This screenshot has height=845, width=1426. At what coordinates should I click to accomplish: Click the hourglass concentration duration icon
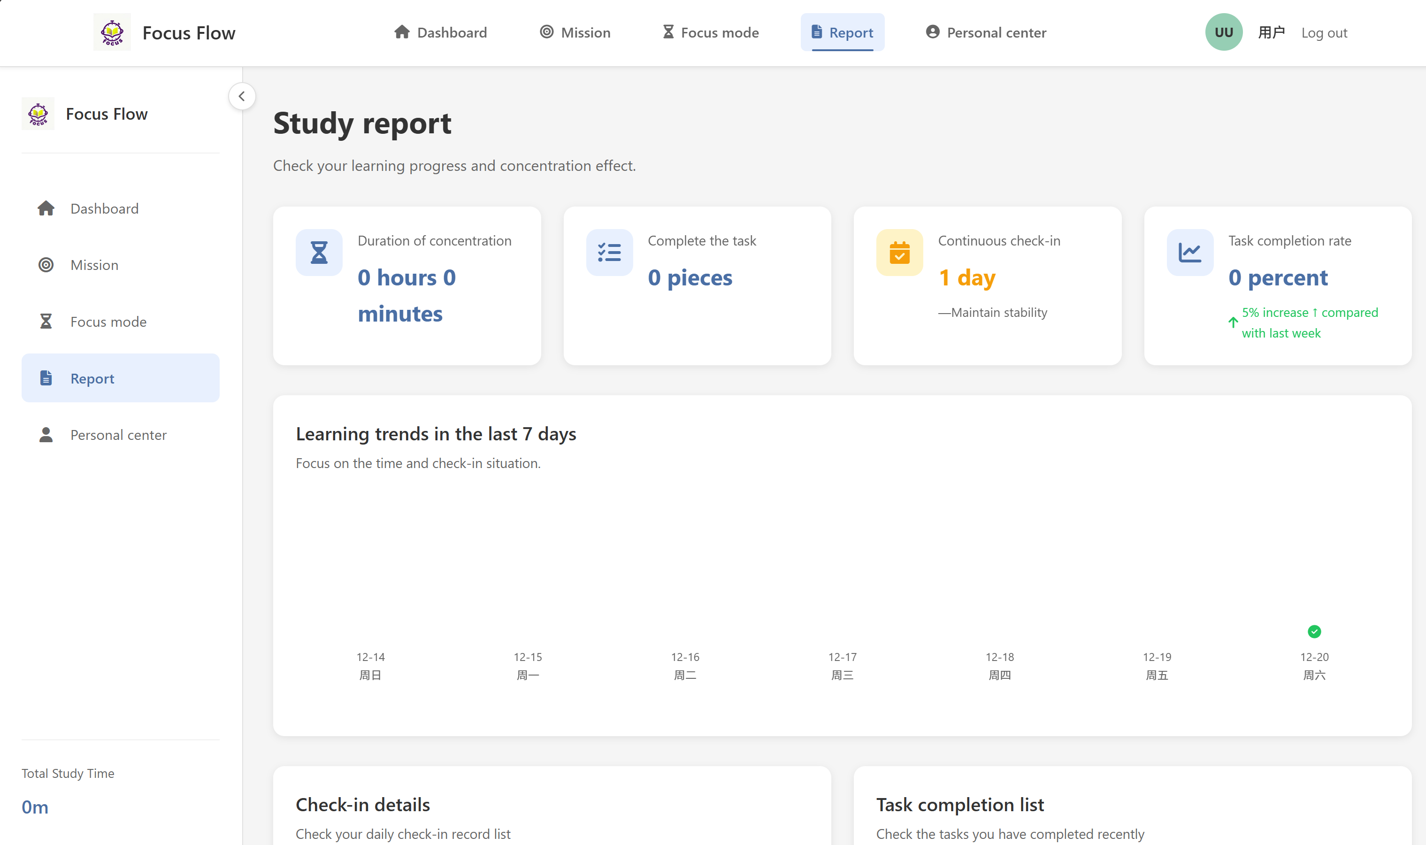[x=319, y=252]
